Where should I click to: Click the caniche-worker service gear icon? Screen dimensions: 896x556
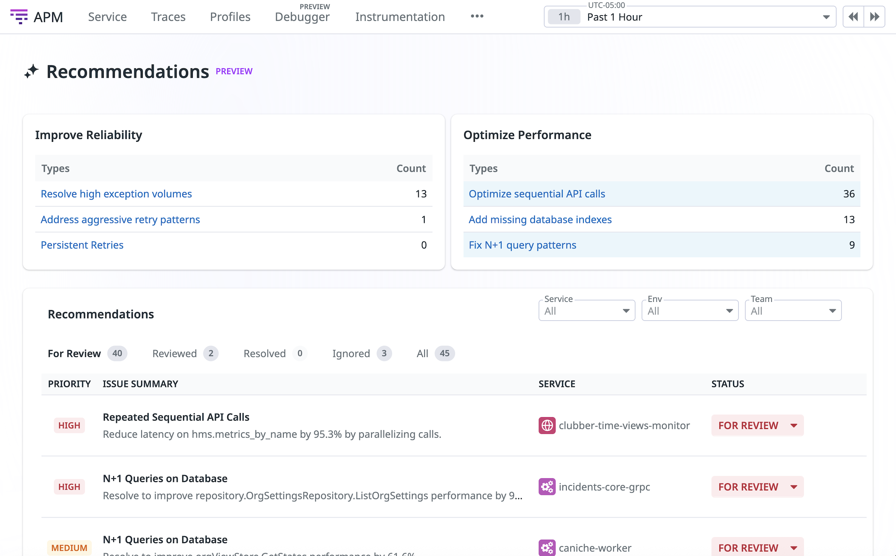[547, 547]
